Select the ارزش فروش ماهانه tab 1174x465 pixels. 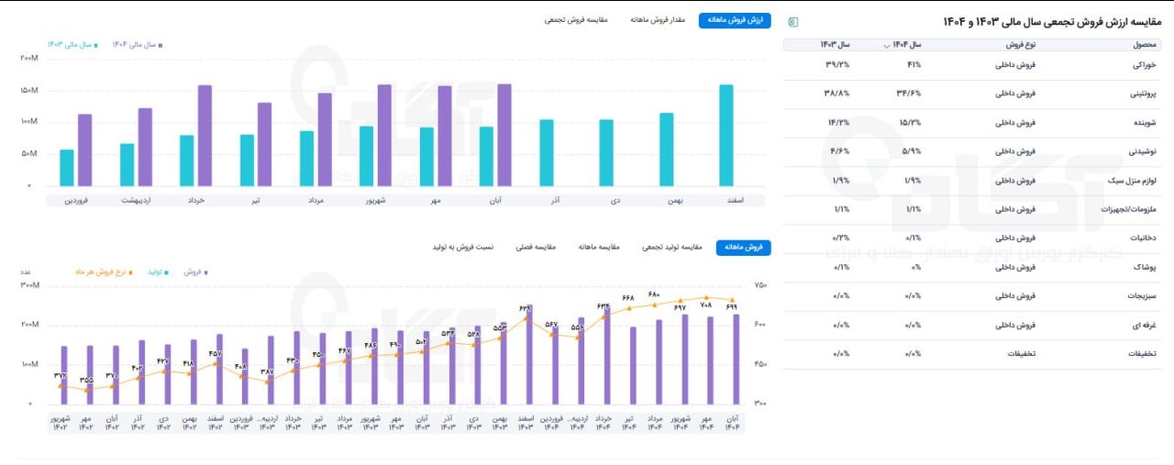pos(735,21)
